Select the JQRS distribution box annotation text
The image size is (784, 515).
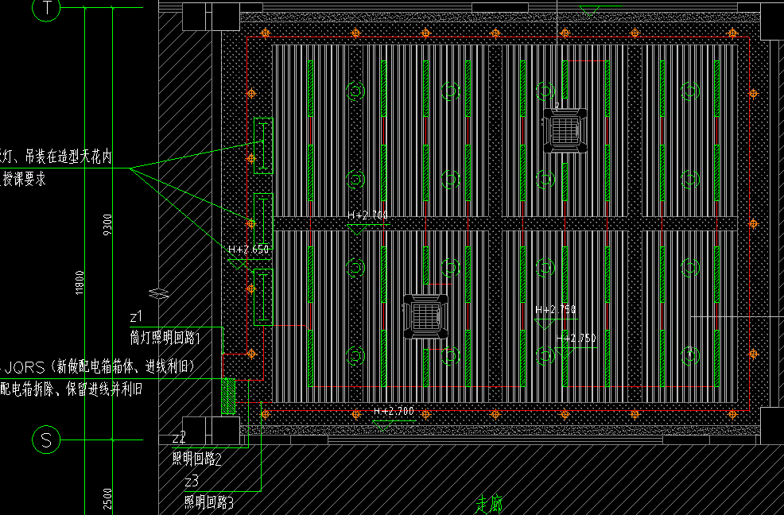pos(99,367)
